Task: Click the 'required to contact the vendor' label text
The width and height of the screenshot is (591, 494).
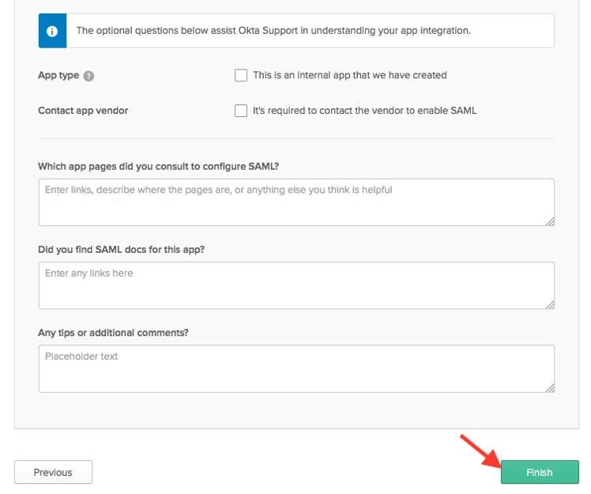Action: [364, 111]
